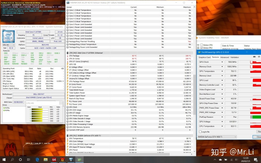The image size is (261, 163).
Task: Click BIOS Date field 05/08/2020
Action: pos(18,102)
